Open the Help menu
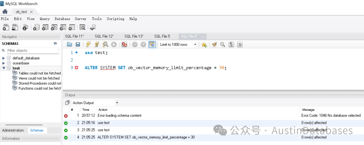Viewport: 364px width, 145px height. [133, 19]
